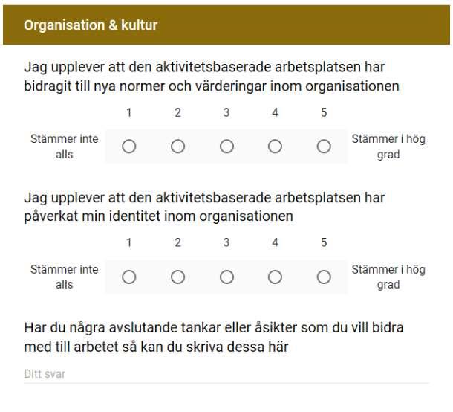Click the avslutande tankar question text

(x=213, y=337)
